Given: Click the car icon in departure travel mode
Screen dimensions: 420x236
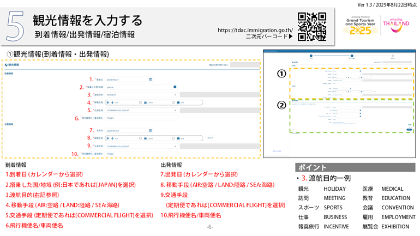Looking at the screenshot, I should 145,138.
